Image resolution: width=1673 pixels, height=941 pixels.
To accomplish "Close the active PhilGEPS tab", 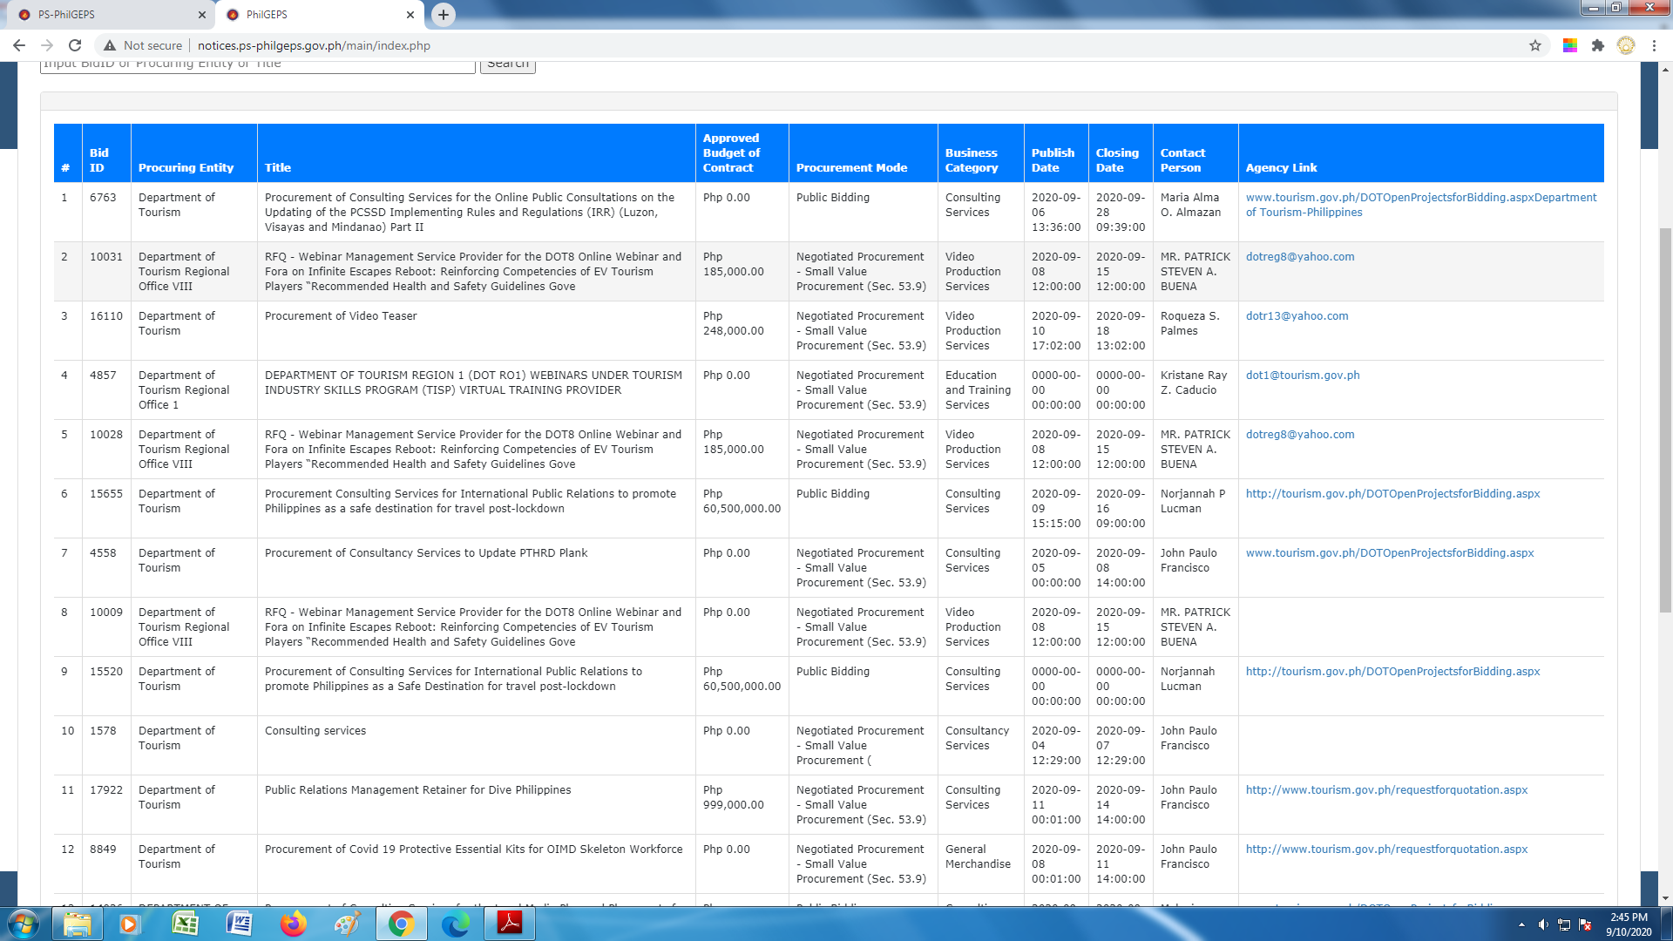I will pos(410,15).
